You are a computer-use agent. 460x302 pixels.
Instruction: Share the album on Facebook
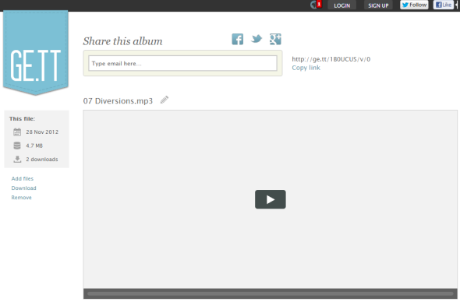[x=237, y=39]
